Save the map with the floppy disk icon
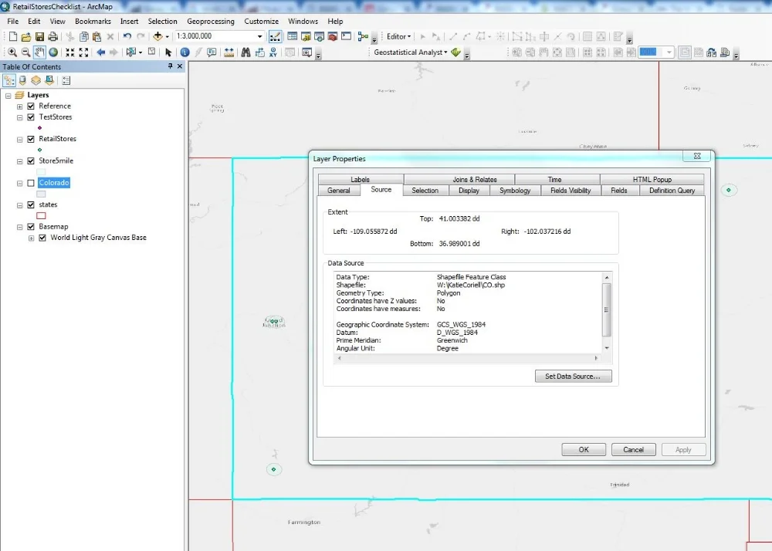 [x=39, y=36]
